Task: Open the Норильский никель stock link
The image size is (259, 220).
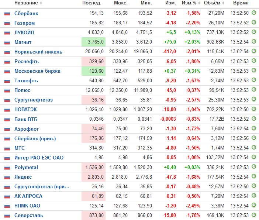Action: pos(38,52)
